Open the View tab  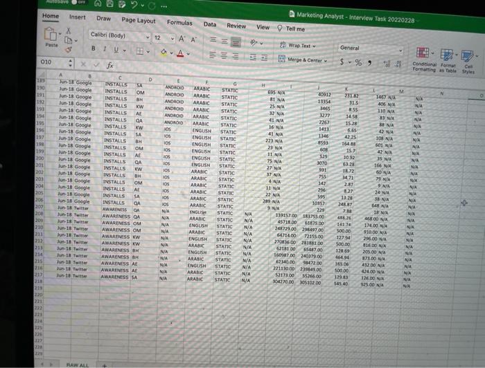[263, 28]
